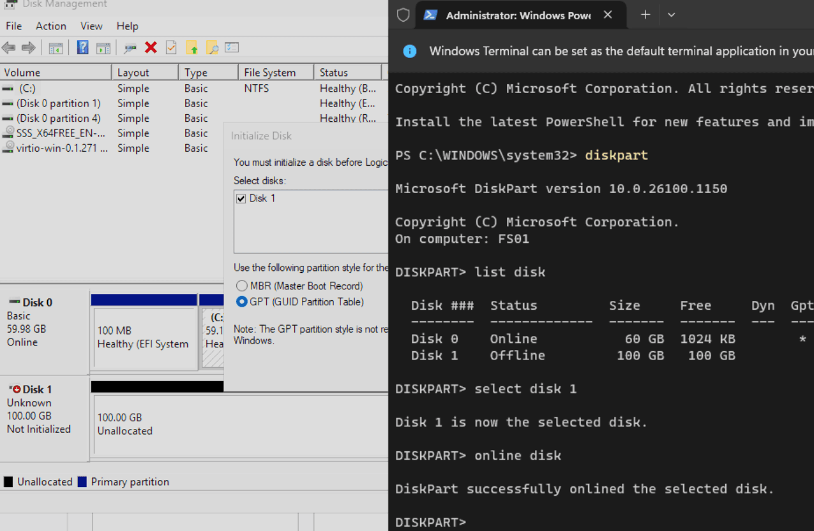
Task: Click 'Disk 1 Offline' row in diskpart output
Action: pyautogui.click(x=573, y=355)
